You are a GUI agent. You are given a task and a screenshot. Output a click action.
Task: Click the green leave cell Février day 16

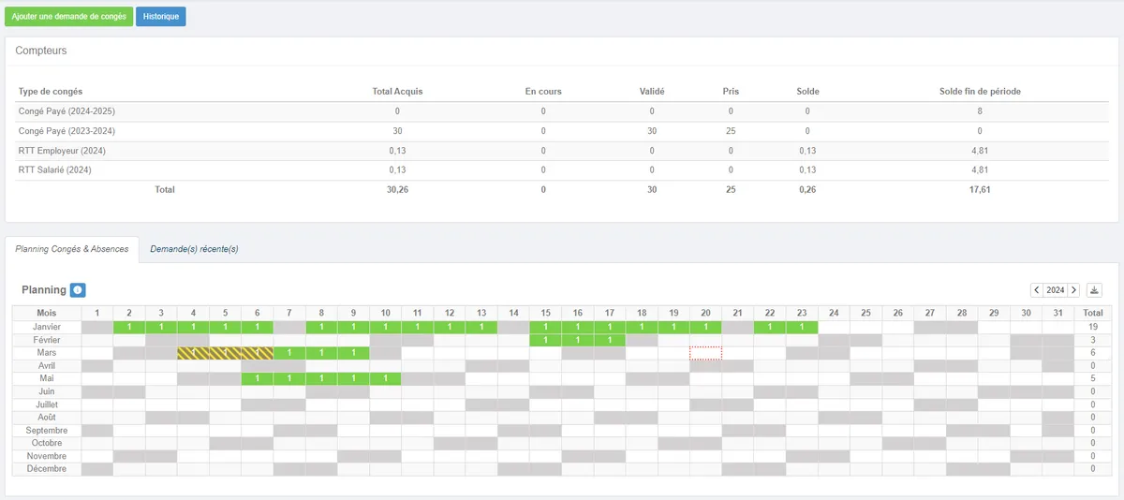coord(577,340)
